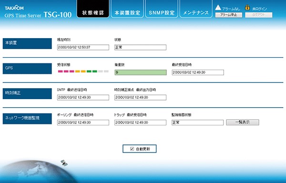Click the ポーリング 最終送信日時 field
The height and width of the screenshot is (183, 286).
pos(83,122)
